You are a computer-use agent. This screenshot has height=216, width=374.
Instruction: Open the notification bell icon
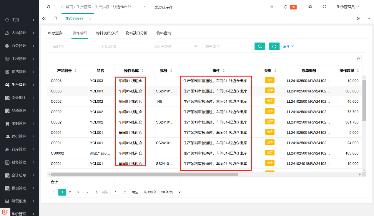point(285,7)
